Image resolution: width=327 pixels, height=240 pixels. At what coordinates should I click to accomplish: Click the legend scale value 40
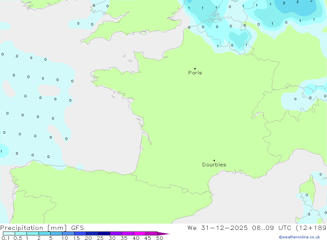136,238
